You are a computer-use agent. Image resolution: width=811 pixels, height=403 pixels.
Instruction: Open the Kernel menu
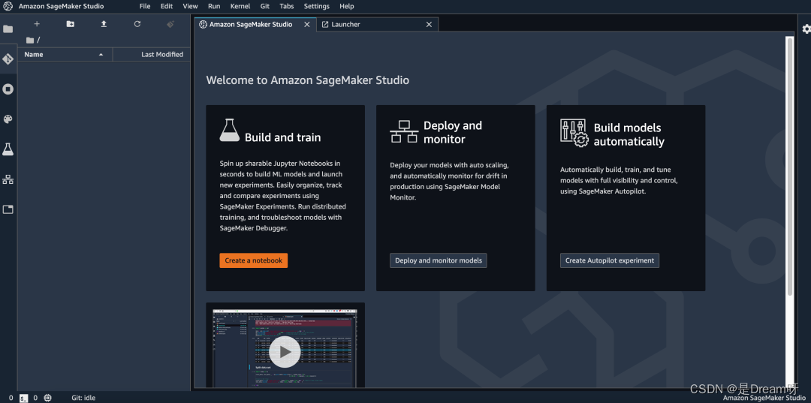tap(240, 6)
